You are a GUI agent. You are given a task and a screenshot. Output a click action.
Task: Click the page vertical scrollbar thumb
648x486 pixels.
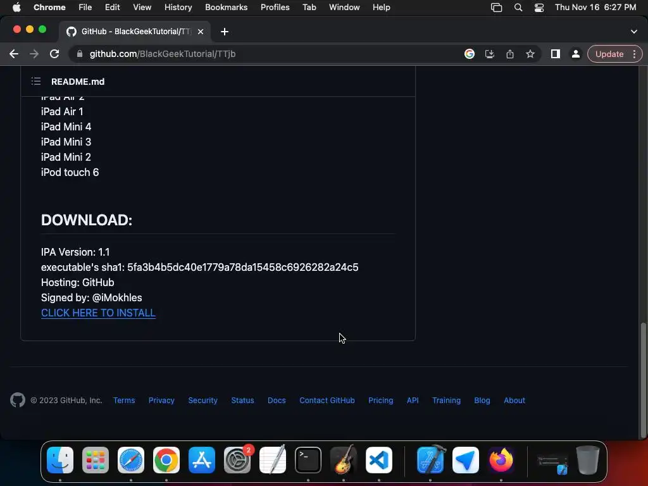click(x=643, y=380)
